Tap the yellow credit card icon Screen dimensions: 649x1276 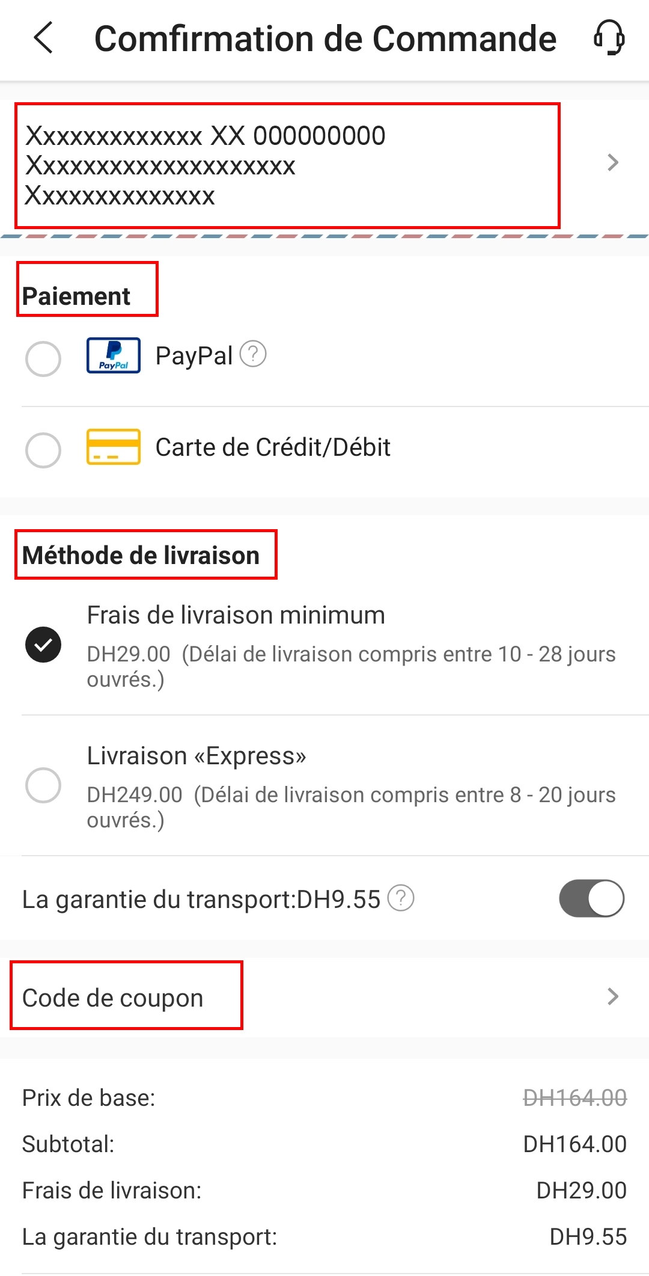tap(114, 447)
